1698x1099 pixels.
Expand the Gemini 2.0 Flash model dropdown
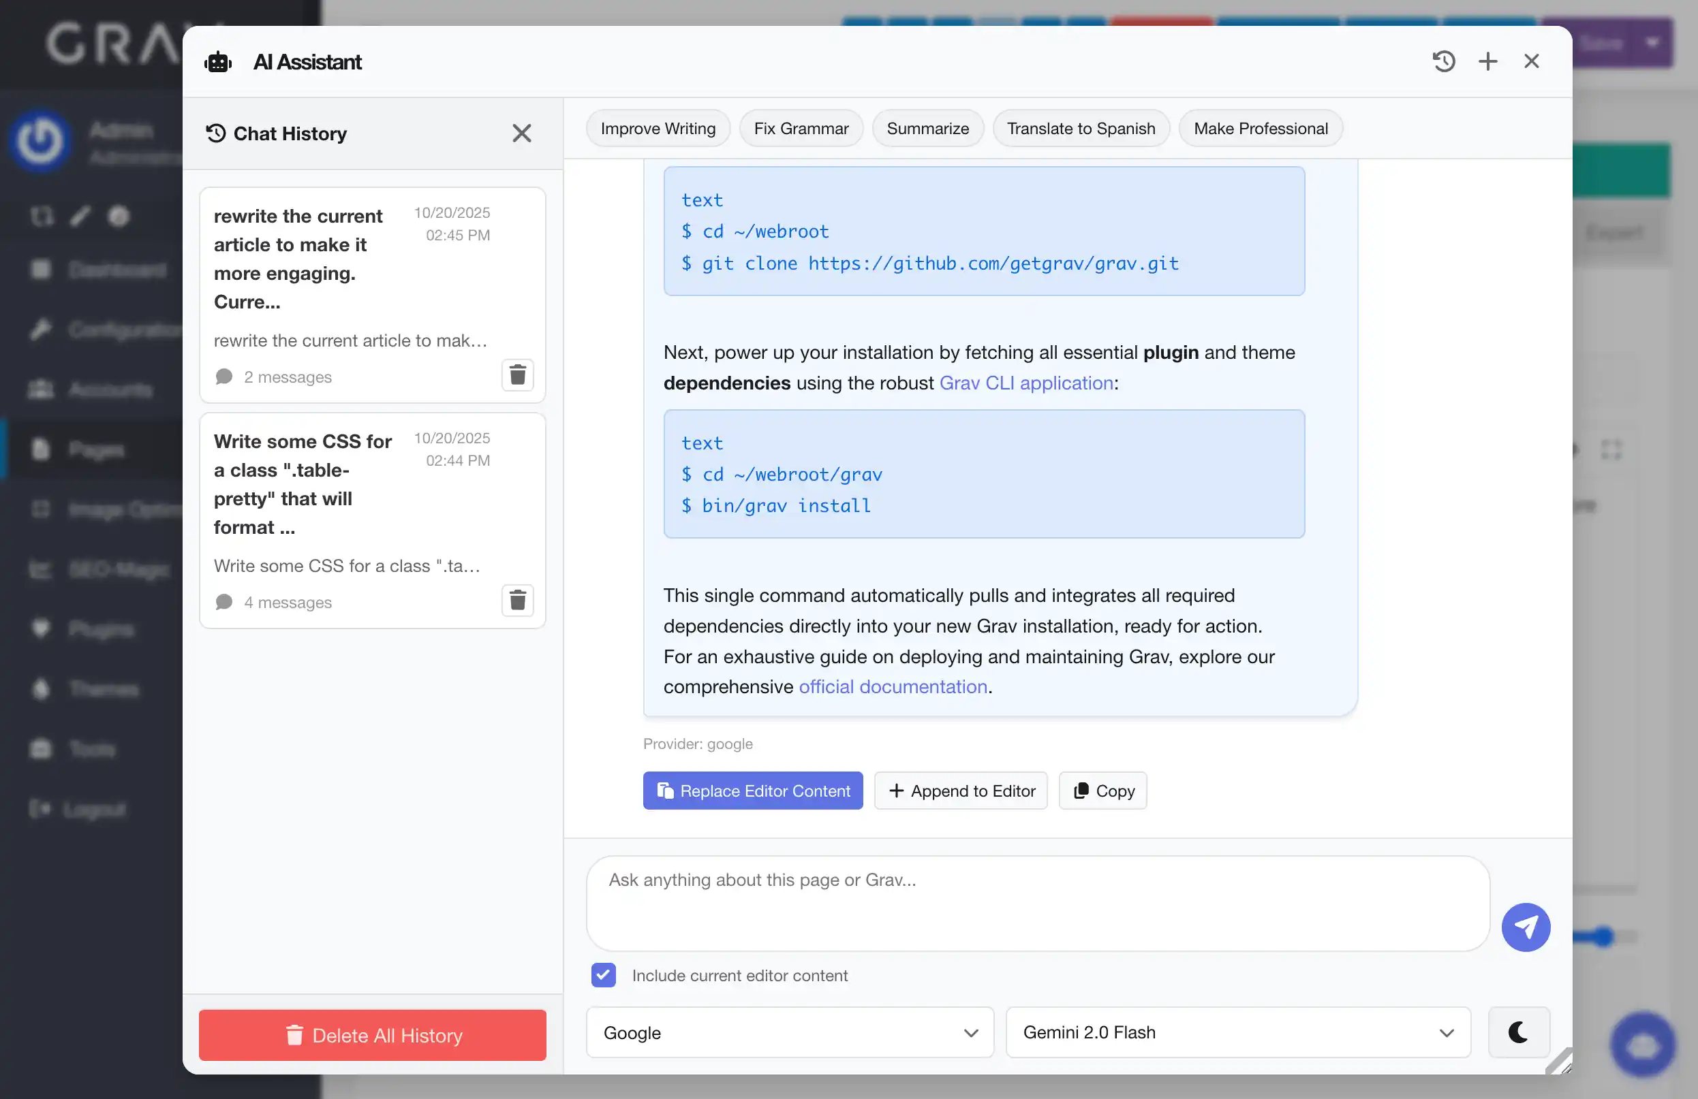point(1238,1032)
